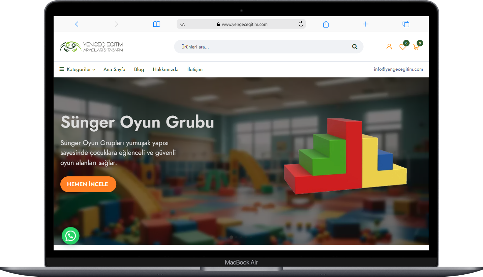Expand the Kategoriler dropdown menu

tap(77, 69)
